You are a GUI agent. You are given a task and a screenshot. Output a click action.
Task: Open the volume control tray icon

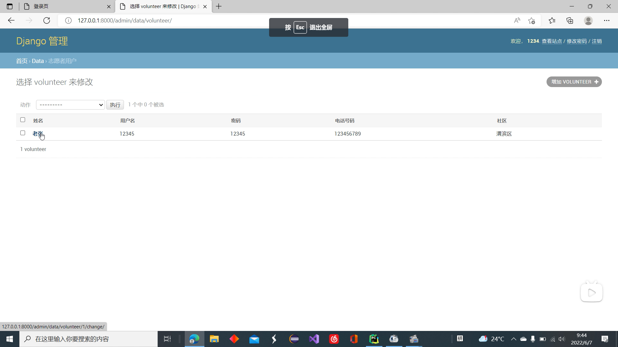point(562,339)
